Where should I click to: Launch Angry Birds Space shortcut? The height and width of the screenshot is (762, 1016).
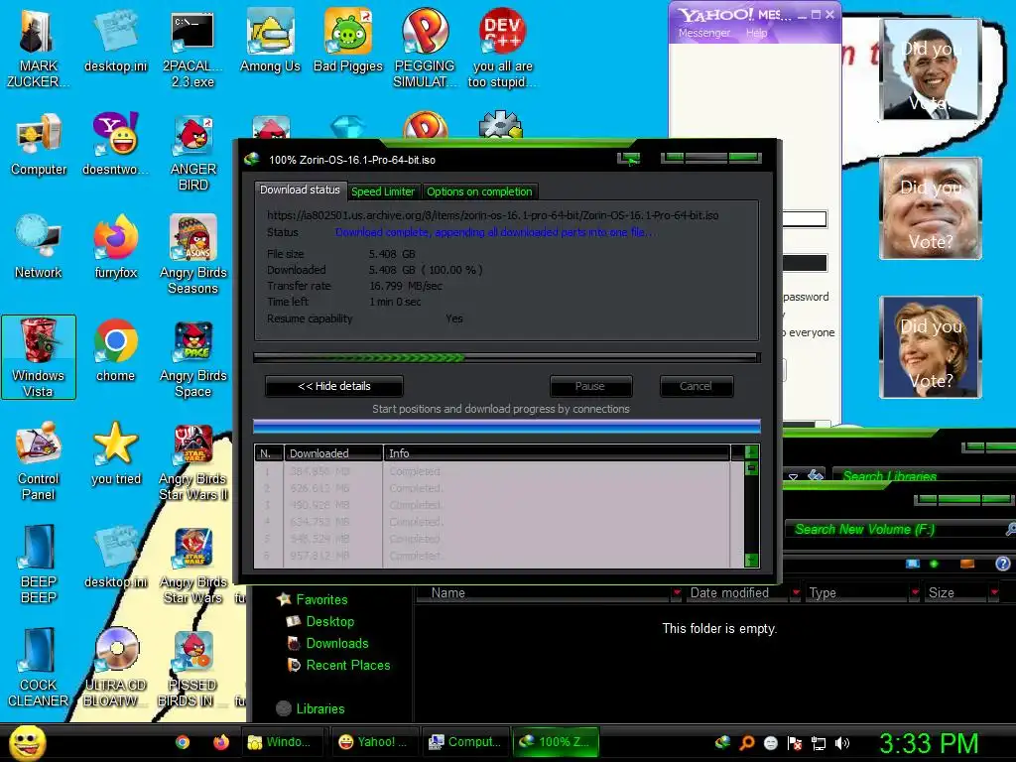click(193, 359)
